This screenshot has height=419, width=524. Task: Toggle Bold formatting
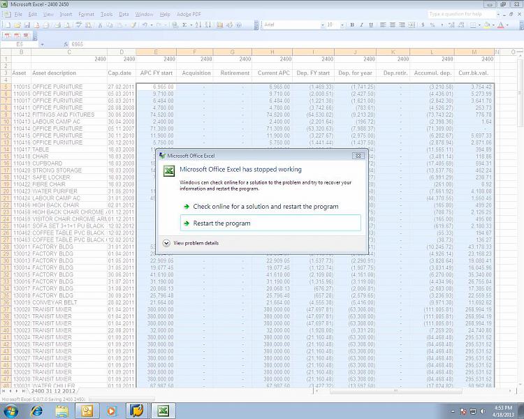352,25
